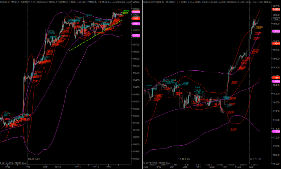Click the 19950 axis label, left chart
Screen dimensions: 281x169
[x=136, y=9]
